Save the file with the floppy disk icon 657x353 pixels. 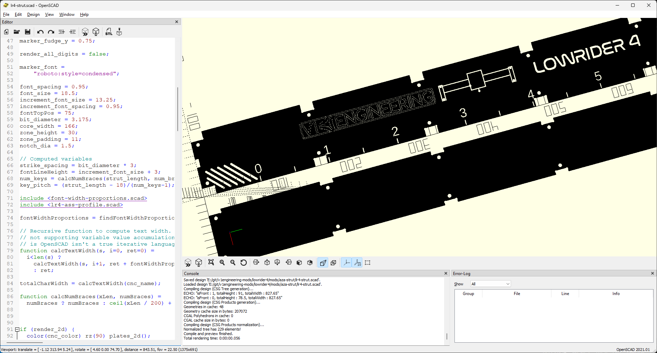click(x=28, y=32)
